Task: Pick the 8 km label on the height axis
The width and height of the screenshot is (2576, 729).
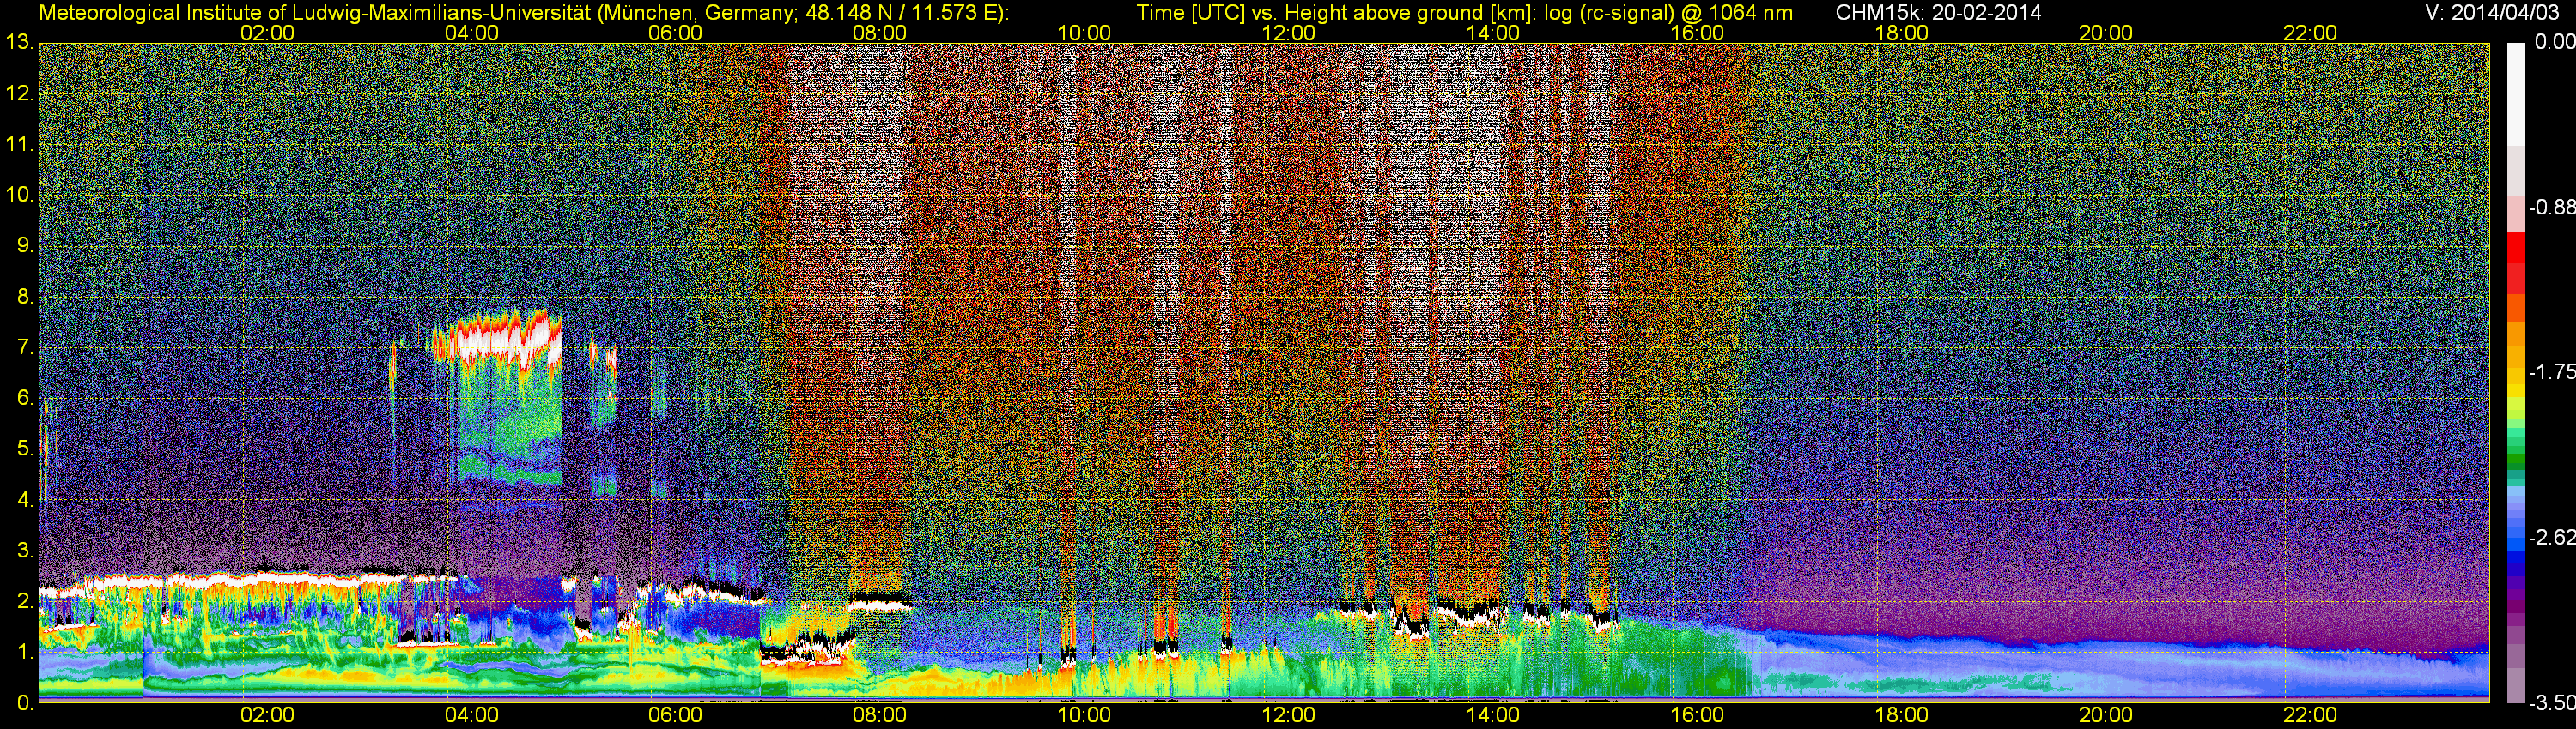Action: [x=24, y=297]
